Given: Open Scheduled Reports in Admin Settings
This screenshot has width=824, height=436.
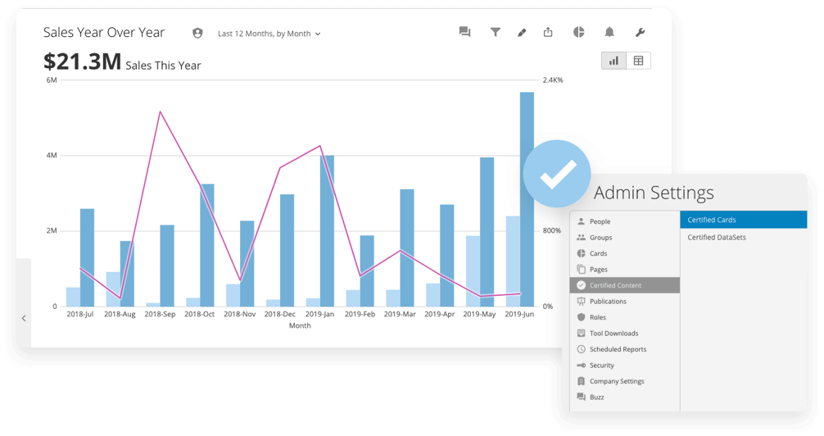Looking at the screenshot, I should [x=625, y=349].
